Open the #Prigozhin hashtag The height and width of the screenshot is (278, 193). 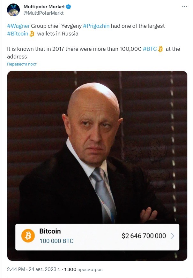[96, 26]
